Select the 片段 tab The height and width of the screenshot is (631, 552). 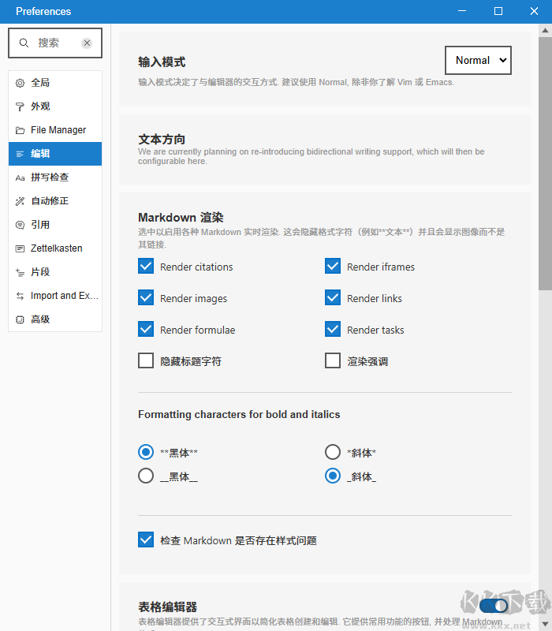coord(55,272)
